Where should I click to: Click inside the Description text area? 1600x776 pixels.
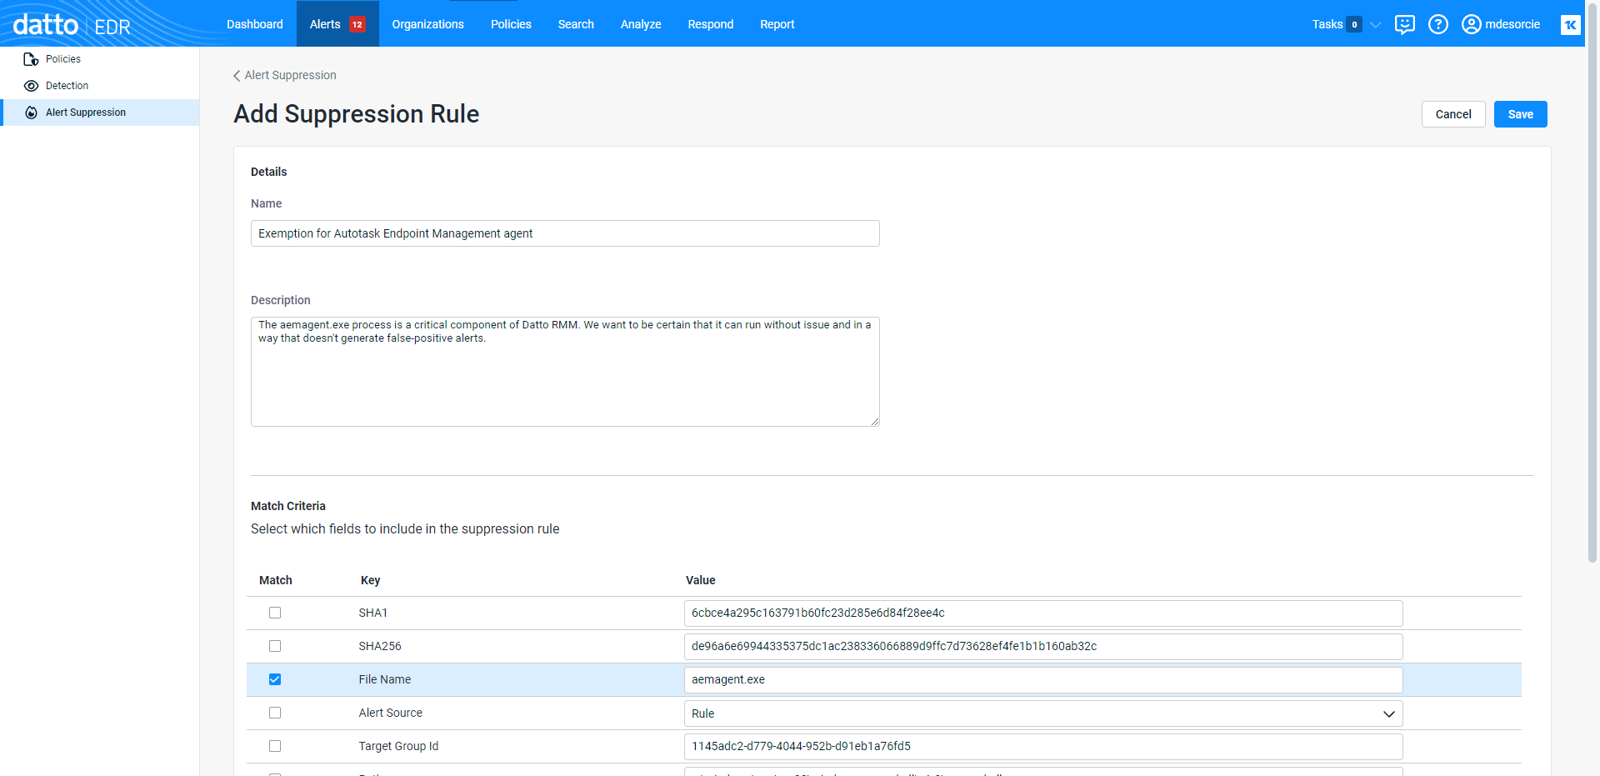tap(565, 372)
